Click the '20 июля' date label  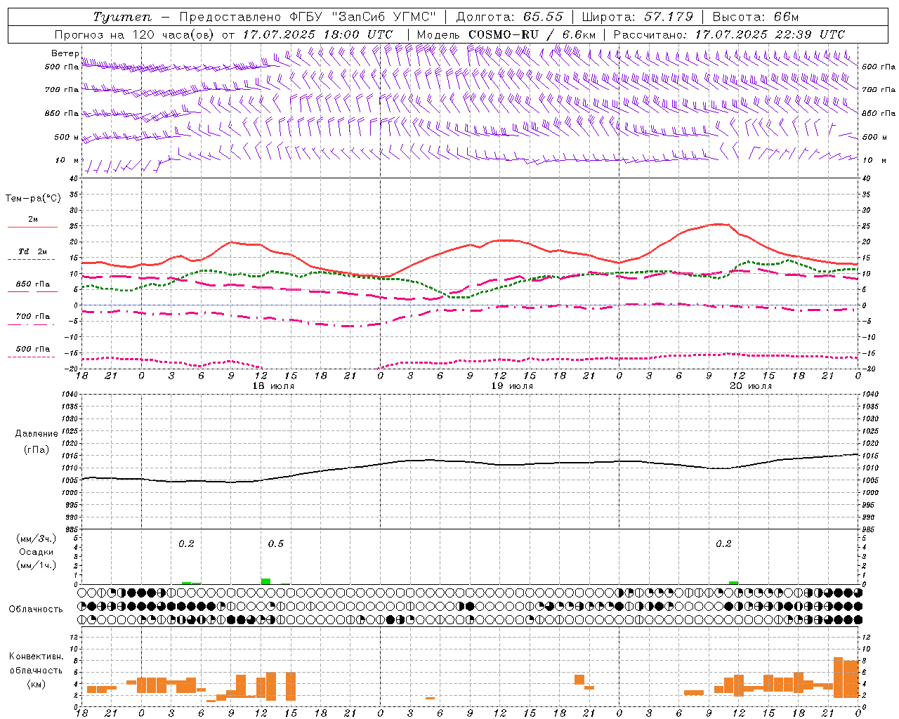point(751,386)
